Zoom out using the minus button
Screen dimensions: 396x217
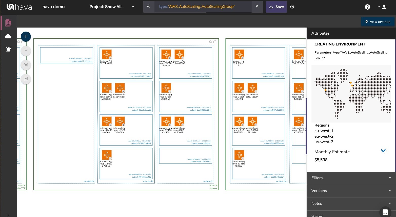coord(26,51)
